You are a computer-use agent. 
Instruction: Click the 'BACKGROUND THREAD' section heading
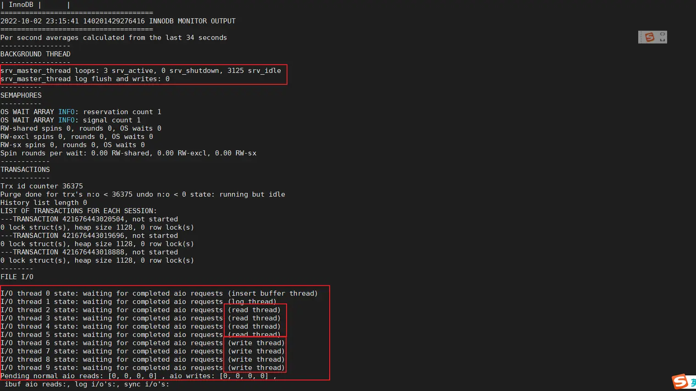point(35,54)
